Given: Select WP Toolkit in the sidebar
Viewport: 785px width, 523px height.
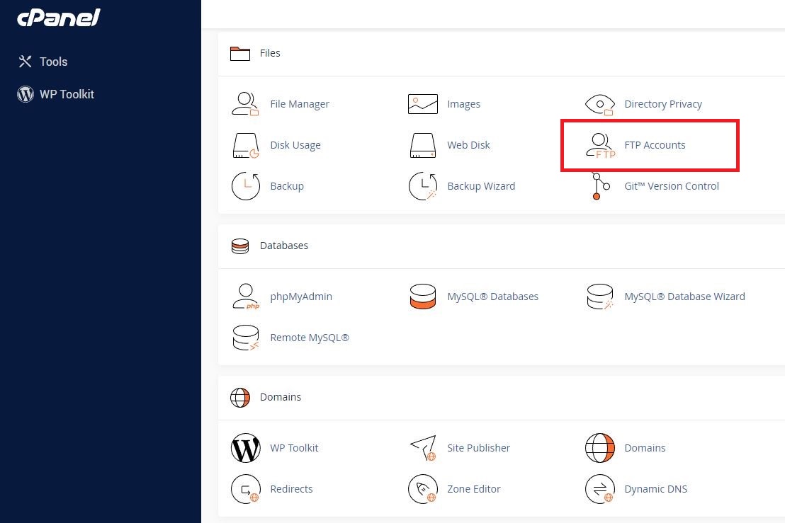Looking at the screenshot, I should click(x=55, y=94).
